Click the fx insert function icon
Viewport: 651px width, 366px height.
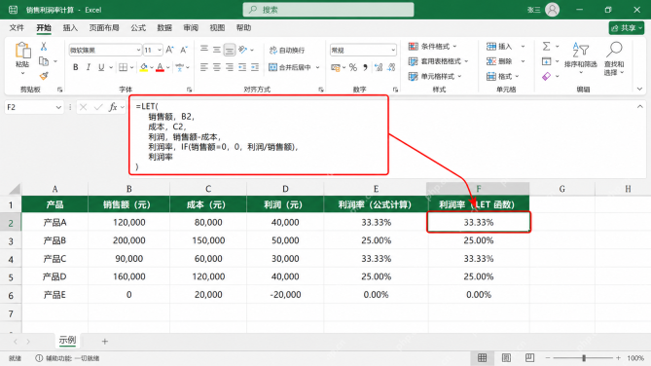pos(113,107)
